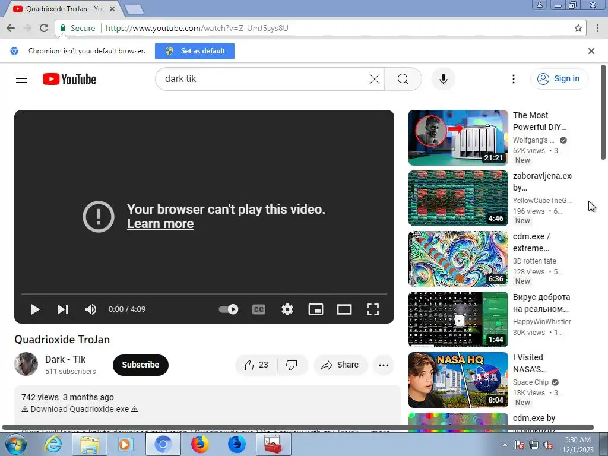608x456 pixels.
Task: Dismiss the default browser notification bar
Action: pyautogui.click(x=591, y=51)
